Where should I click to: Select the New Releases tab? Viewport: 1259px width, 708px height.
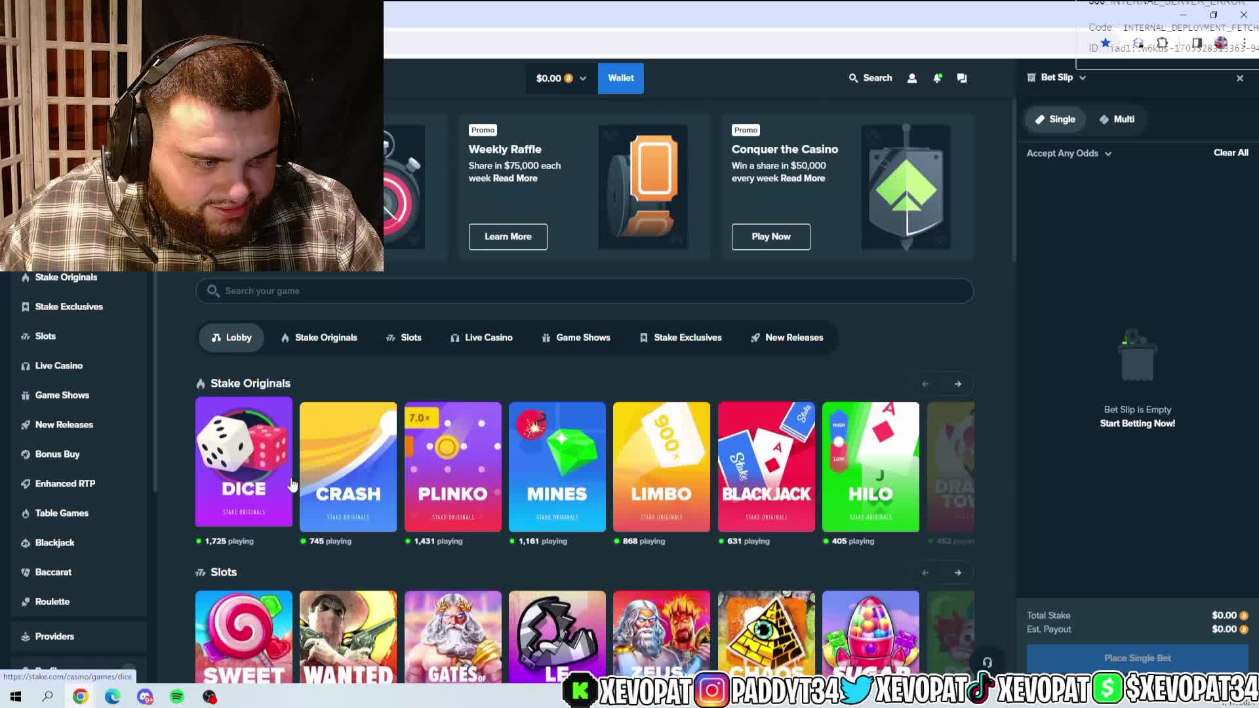tap(786, 338)
